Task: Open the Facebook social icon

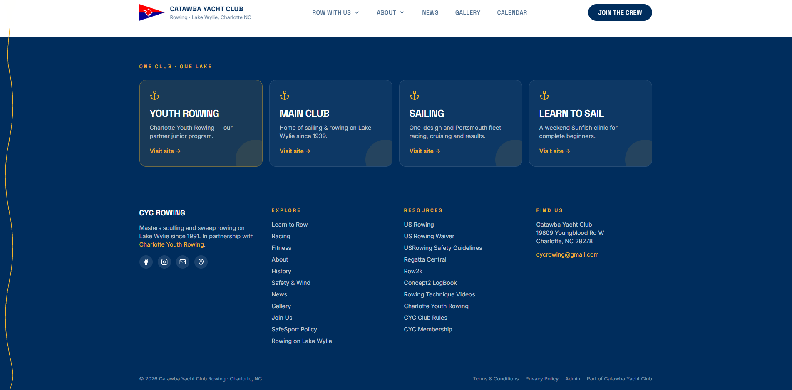Action: pyautogui.click(x=146, y=262)
